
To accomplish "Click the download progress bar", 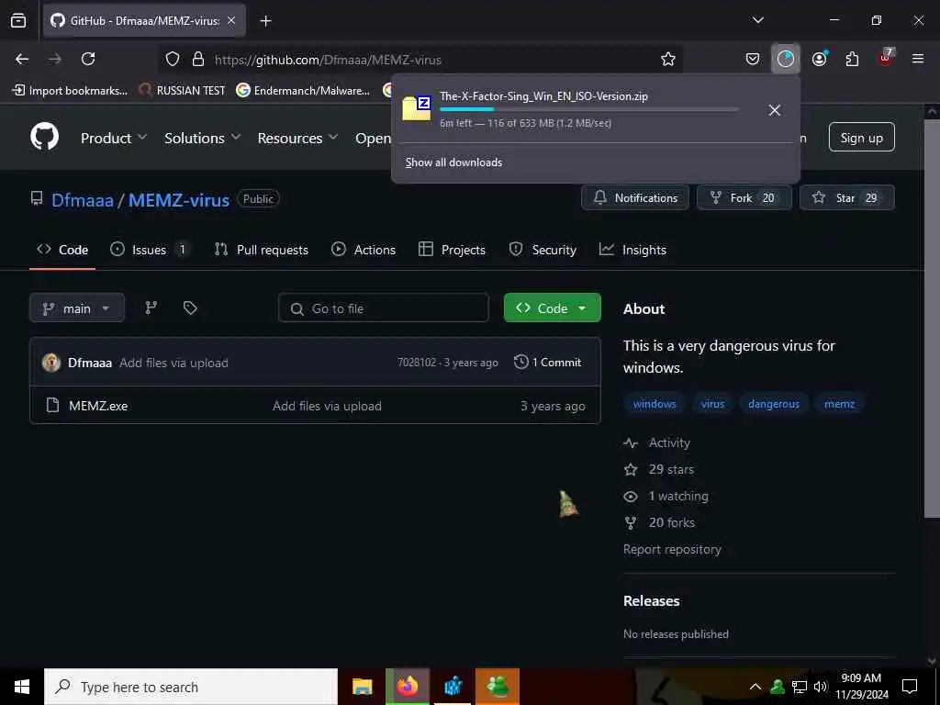I will 589,110.
